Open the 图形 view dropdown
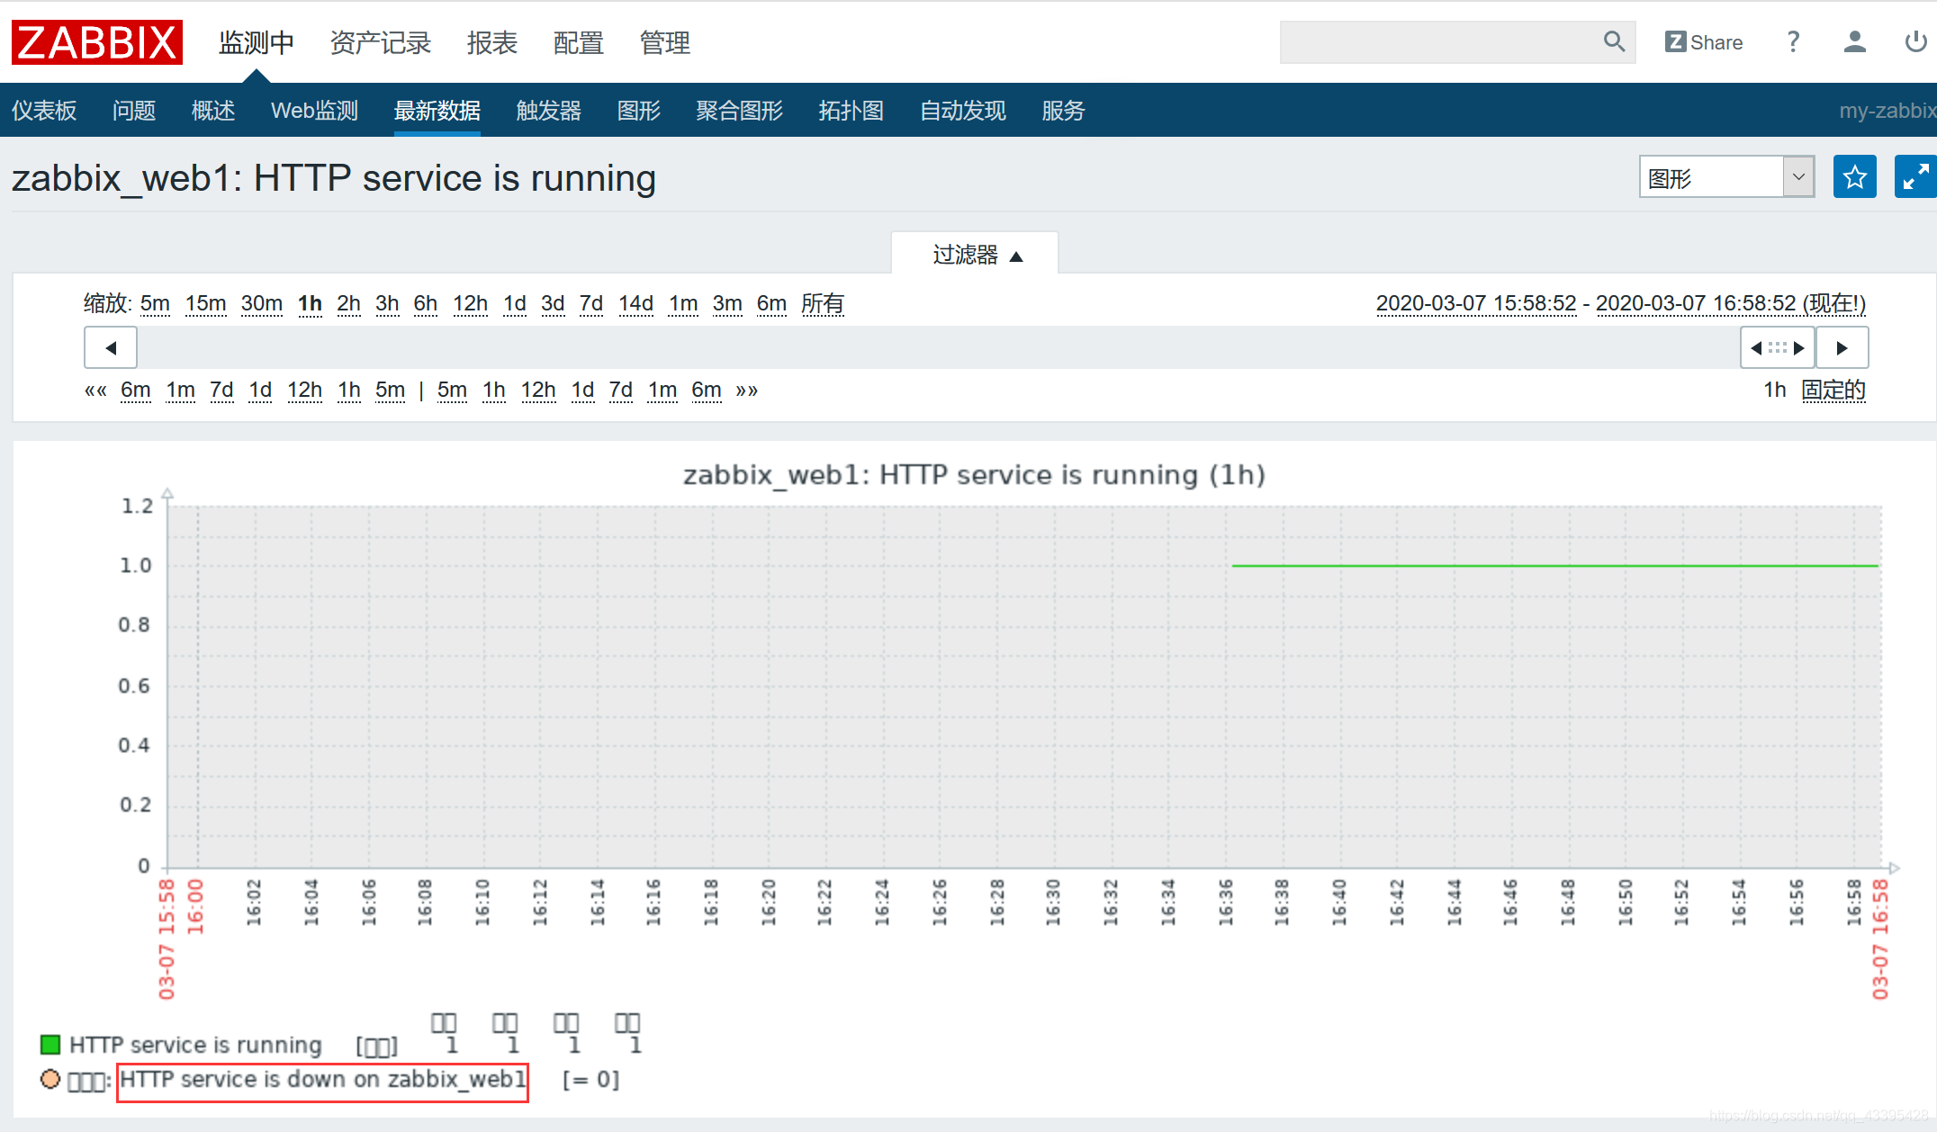This screenshot has height=1132, width=1937. click(1726, 176)
